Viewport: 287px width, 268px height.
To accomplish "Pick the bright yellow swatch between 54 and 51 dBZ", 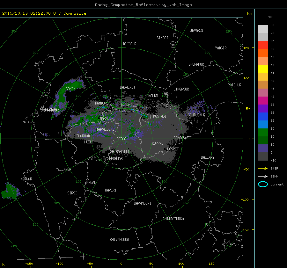I will point(263,69).
